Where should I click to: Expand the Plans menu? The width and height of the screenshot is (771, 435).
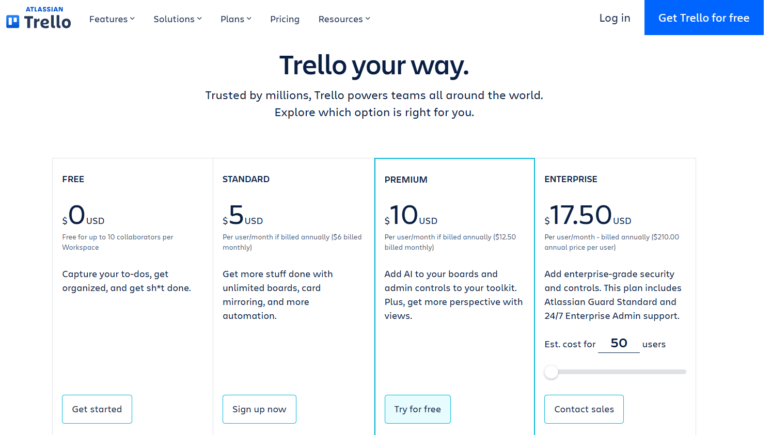[x=235, y=19]
